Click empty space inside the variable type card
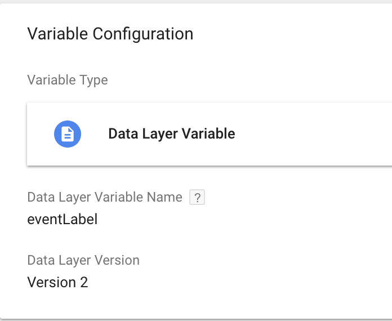Image resolution: width=392 pixels, height=321 pixels. [313, 134]
